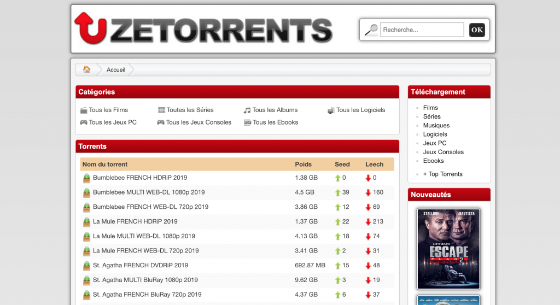This screenshot has width=560, height=305.
Task: Open torrent Bumblebee FRENCH HDRiP 2019
Action: (140, 178)
